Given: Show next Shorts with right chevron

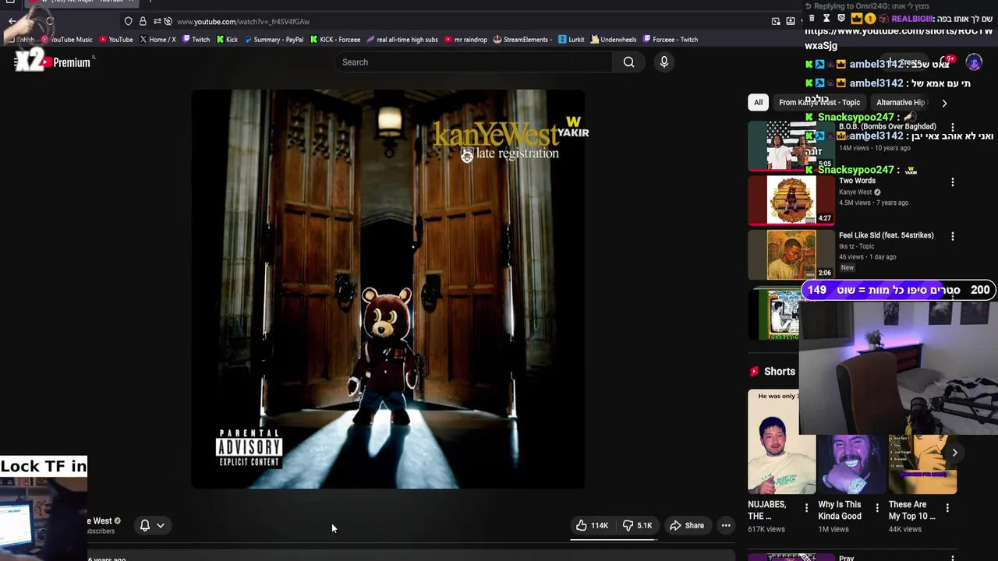Looking at the screenshot, I should [x=954, y=453].
